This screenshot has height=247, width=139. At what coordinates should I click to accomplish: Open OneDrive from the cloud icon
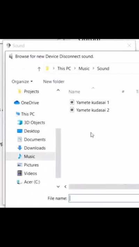tap(17, 103)
